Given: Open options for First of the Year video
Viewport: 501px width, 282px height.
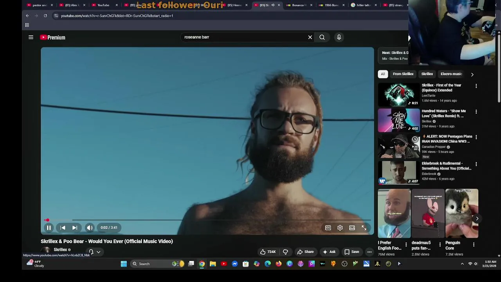Looking at the screenshot, I should coord(476,86).
